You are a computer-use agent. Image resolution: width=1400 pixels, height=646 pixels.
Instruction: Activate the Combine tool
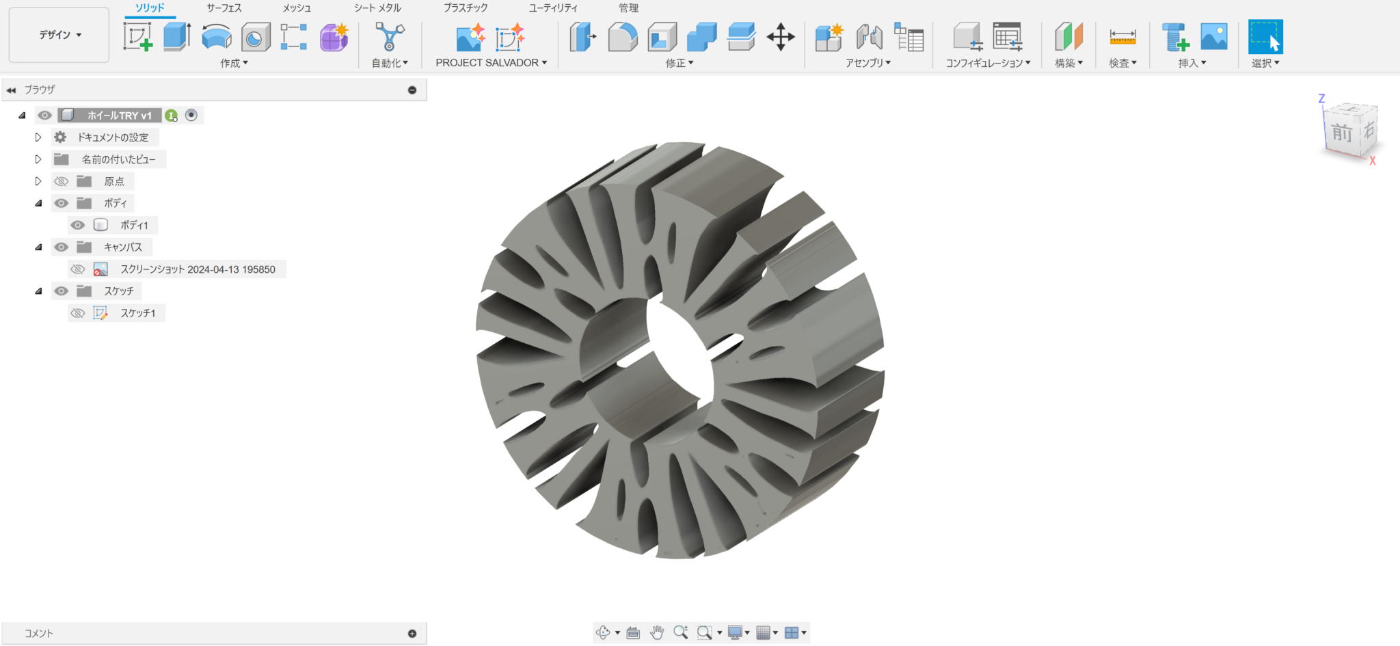(x=701, y=38)
